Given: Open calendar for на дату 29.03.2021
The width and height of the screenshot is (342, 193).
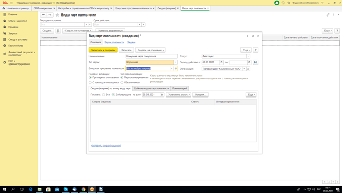Looking at the screenshot, I should coord(162,95).
